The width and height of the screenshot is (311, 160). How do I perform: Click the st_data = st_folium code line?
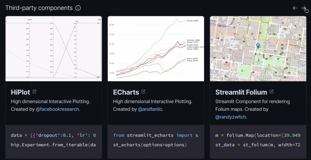click(258, 145)
